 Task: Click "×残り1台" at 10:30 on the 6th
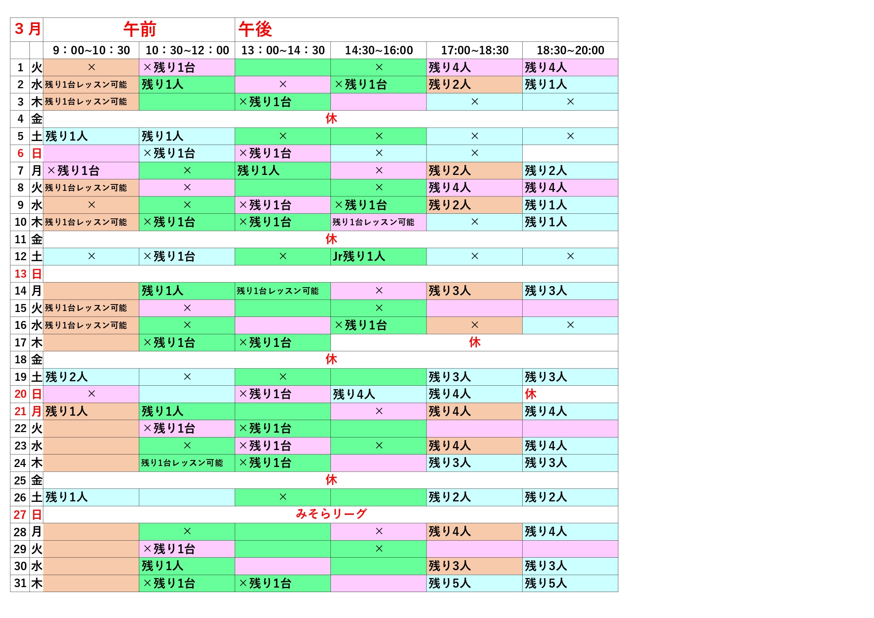169,154
